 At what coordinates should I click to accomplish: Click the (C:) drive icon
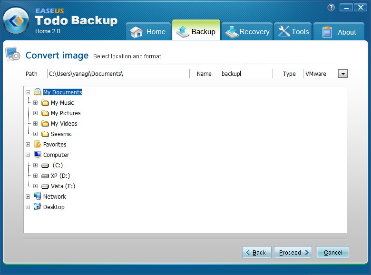45,165
